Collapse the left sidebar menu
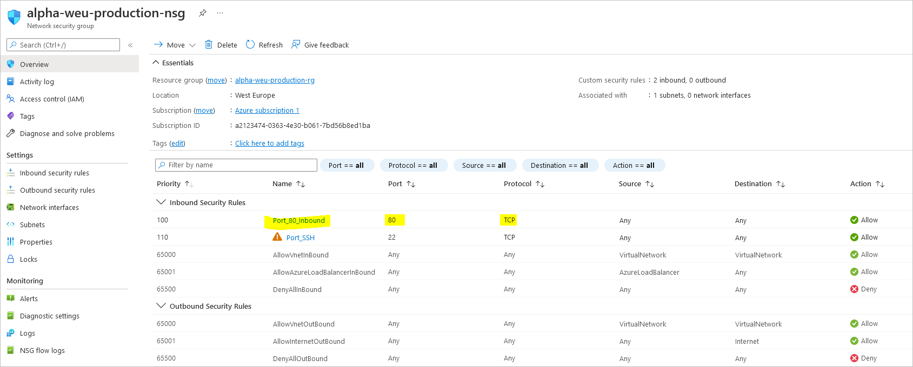913x367 pixels. pos(130,45)
